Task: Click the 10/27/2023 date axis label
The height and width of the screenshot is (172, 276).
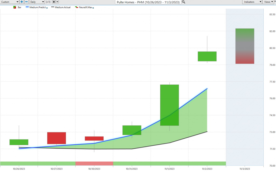Action: coord(57,169)
